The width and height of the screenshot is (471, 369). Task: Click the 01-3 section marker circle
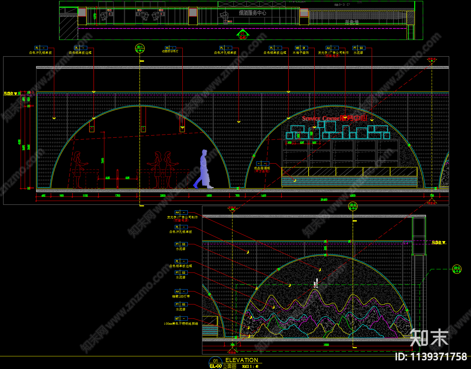coord(353,207)
